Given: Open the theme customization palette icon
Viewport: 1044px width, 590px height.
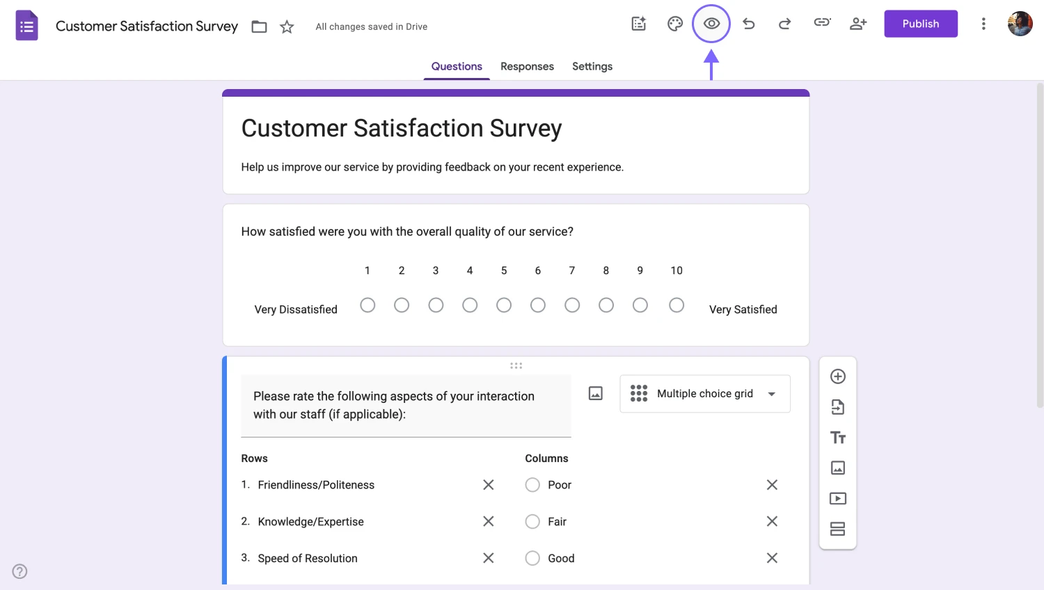Looking at the screenshot, I should (674, 24).
